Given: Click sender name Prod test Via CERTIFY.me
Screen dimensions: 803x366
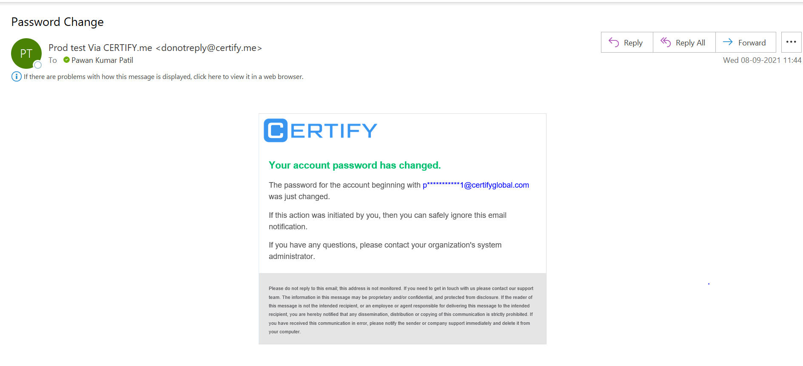Looking at the screenshot, I should [100, 48].
